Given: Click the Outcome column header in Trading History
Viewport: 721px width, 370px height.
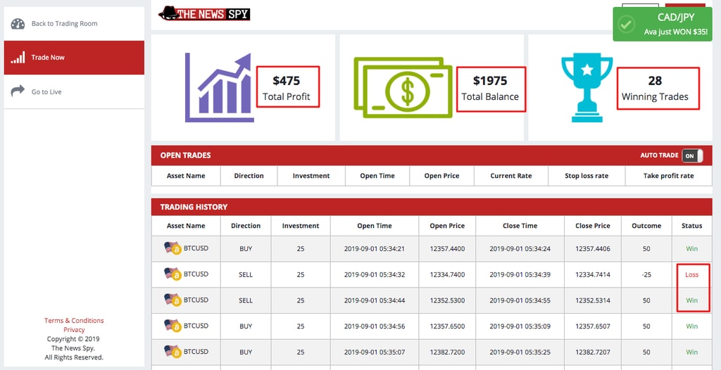Looking at the screenshot, I should (x=646, y=226).
